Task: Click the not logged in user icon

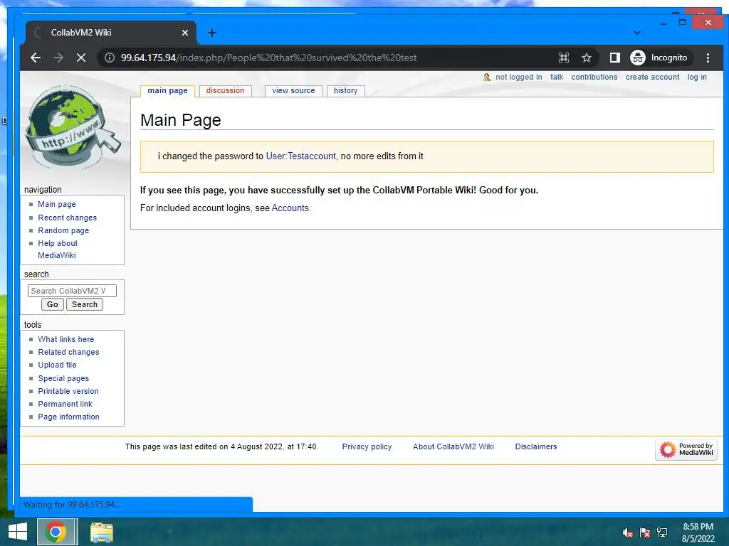Action: point(486,77)
